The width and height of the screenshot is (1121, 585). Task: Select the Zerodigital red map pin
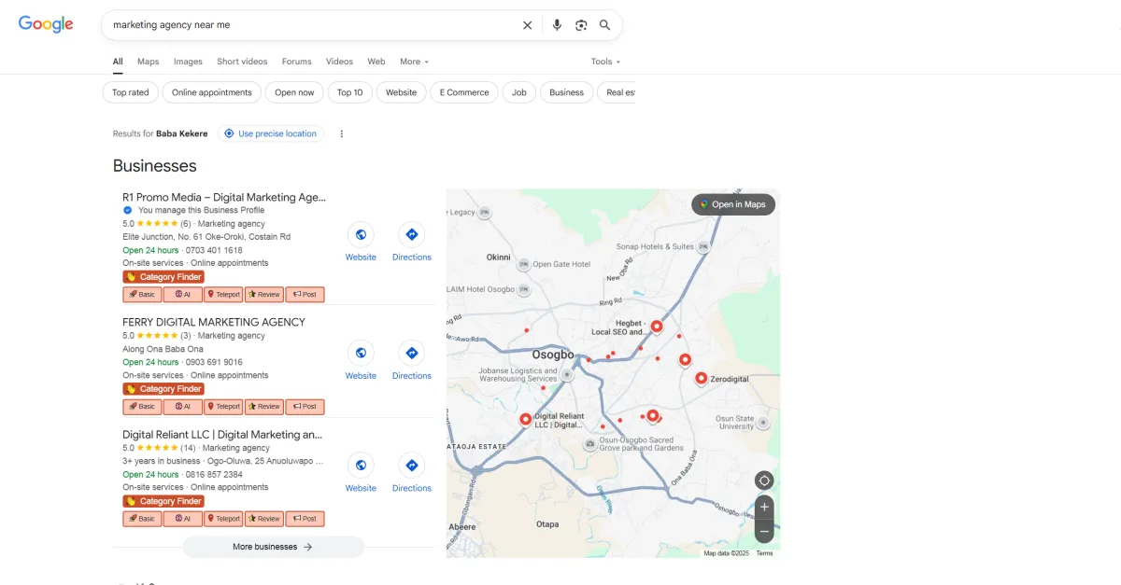pyautogui.click(x=701, y=378)
